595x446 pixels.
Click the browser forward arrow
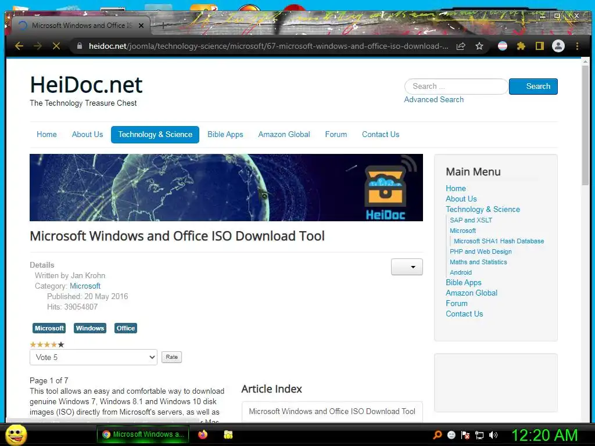38,46
